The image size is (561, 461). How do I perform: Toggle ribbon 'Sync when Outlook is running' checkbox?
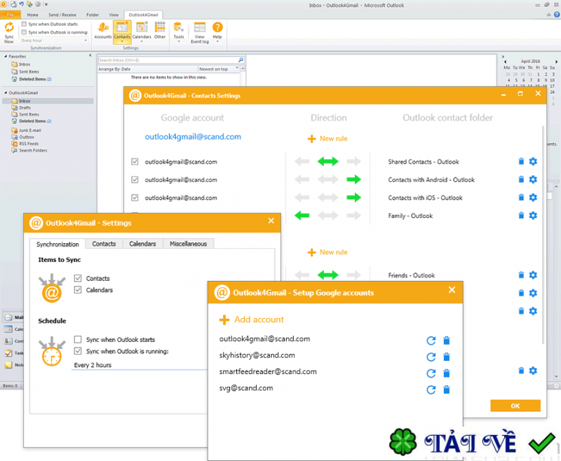pyautogui.click(x=24, y=32)
